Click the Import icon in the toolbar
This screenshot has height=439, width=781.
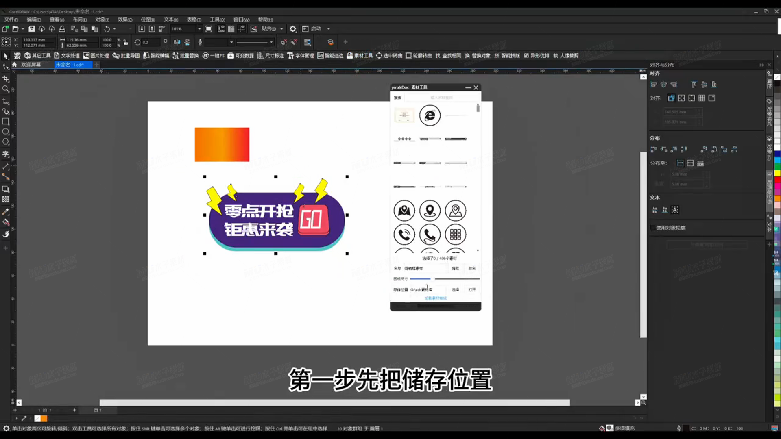142,29
